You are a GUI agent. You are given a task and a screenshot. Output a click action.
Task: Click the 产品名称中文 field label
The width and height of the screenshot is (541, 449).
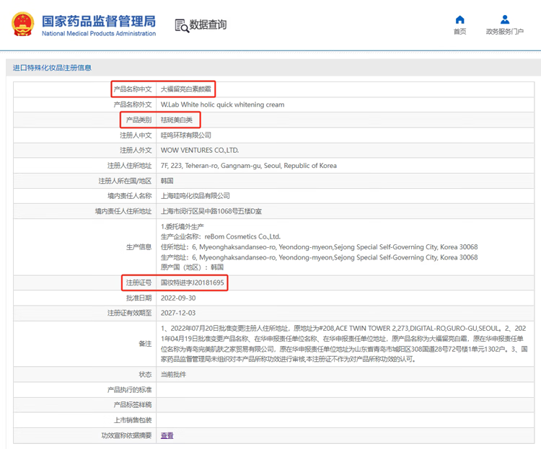[133, 89]
